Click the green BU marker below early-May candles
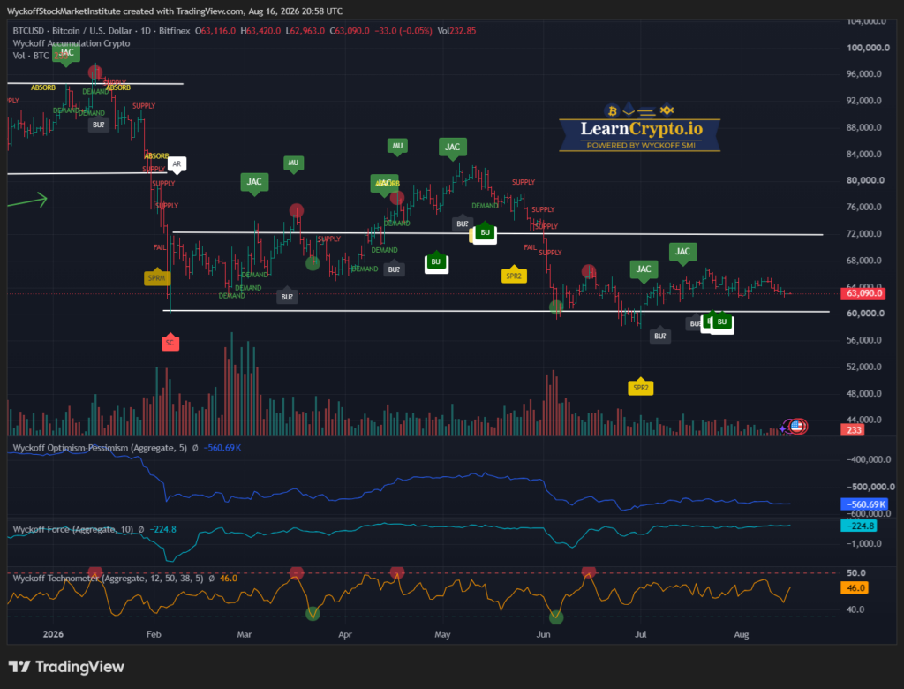904x689 pixels. (x=436, y=262)
